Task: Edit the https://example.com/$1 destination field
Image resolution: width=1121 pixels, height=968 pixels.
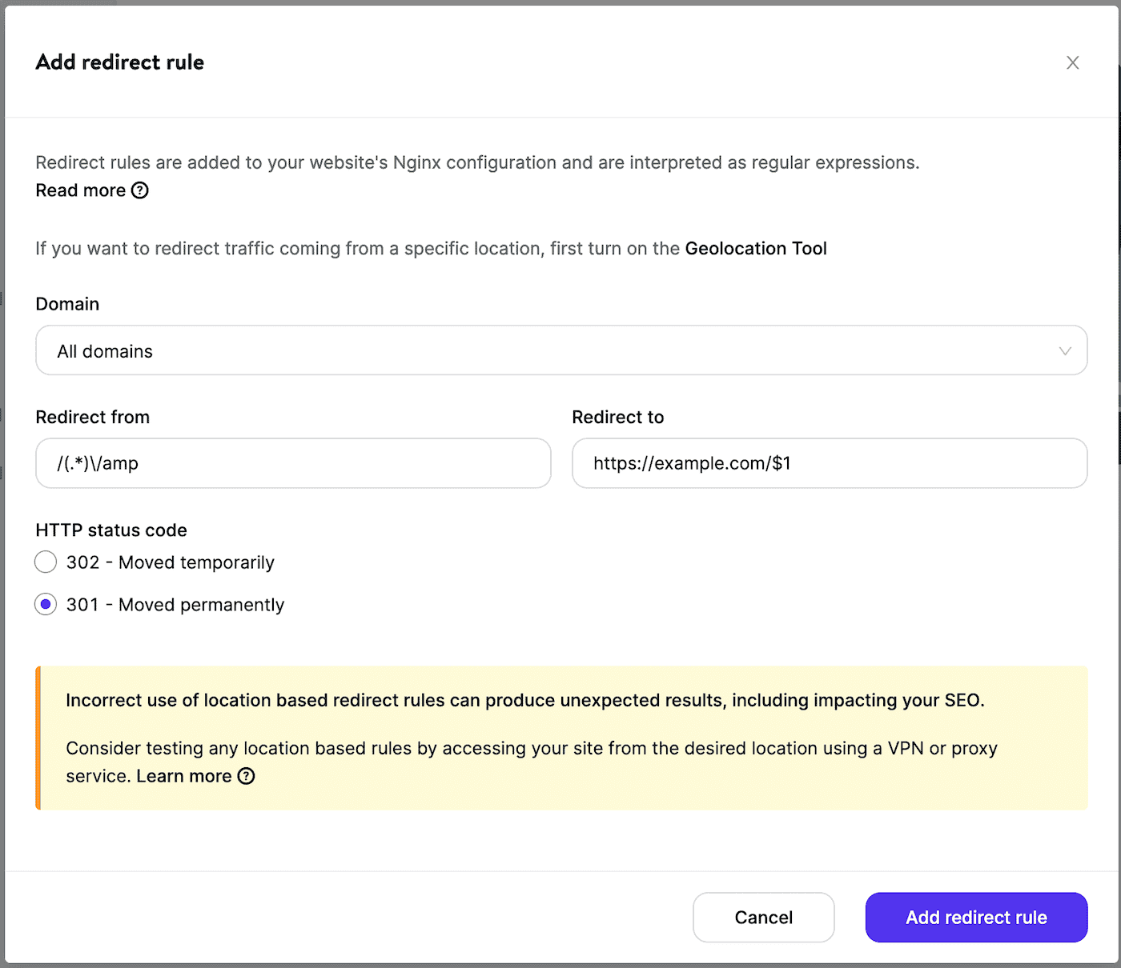Action: click(830, 463)
